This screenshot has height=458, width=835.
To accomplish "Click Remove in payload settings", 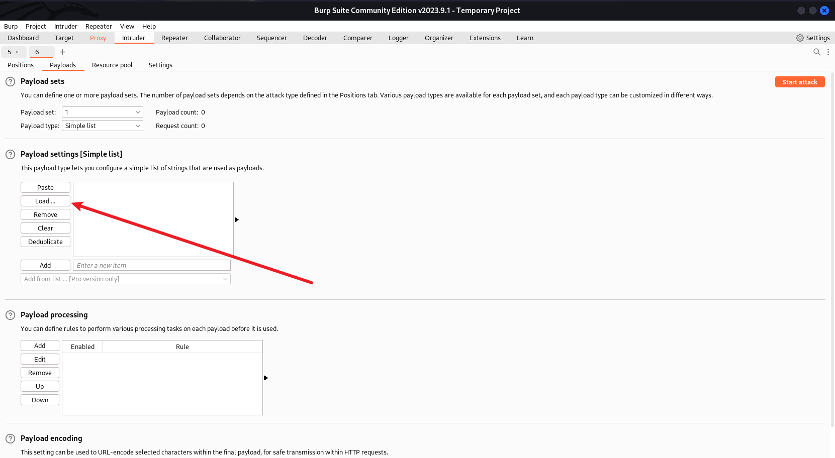I will tap(45, 214).
